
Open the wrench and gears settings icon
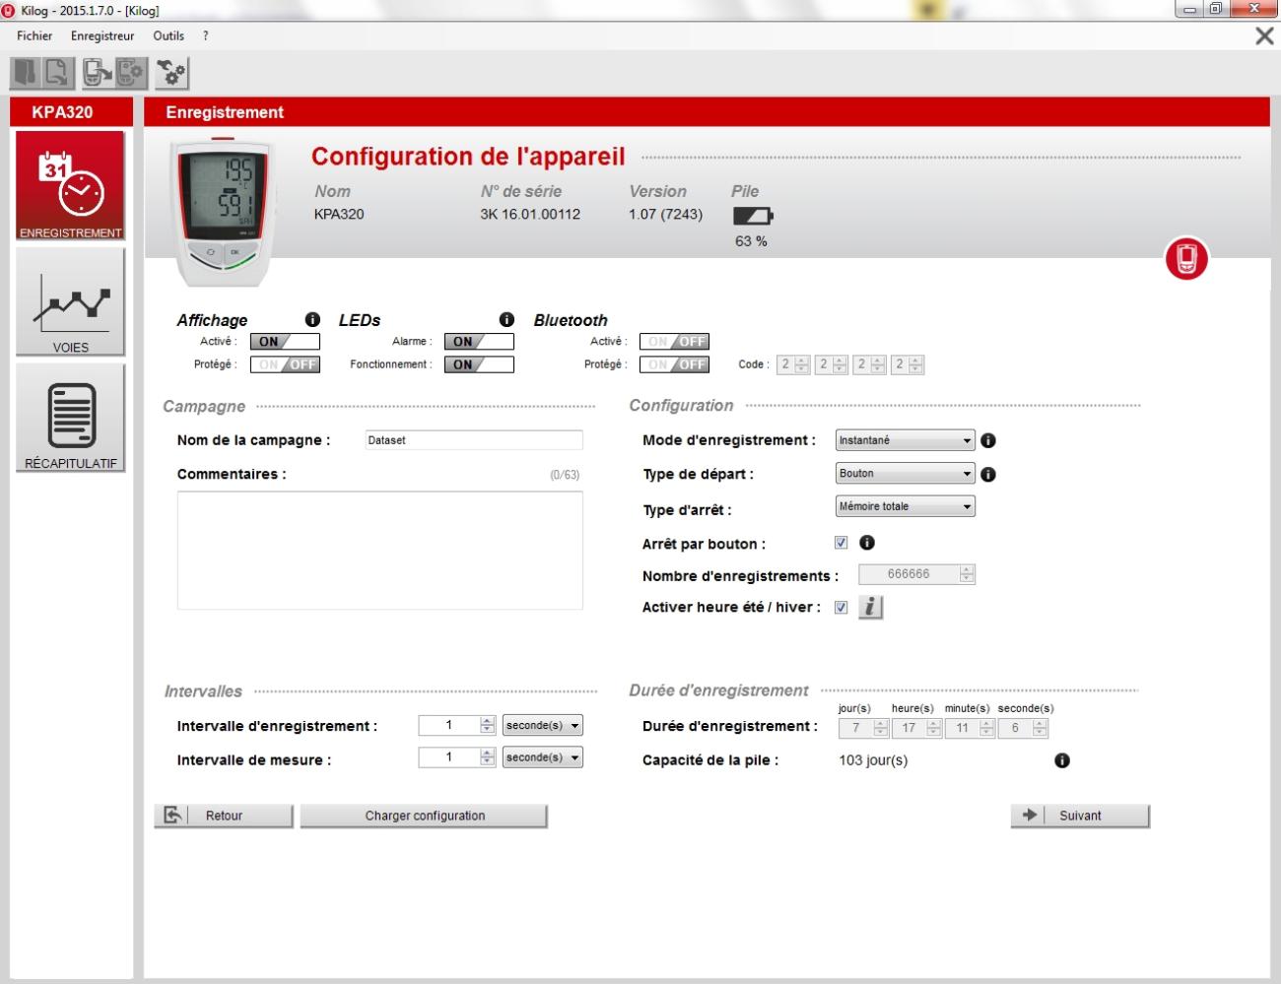171,73
